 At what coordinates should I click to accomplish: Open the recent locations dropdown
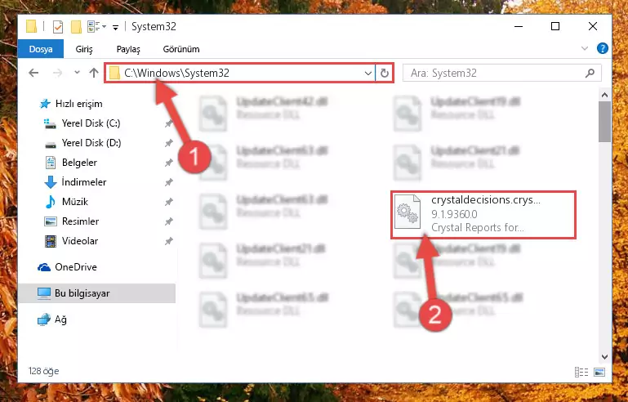pyautogui.click(x=77, y=73)
